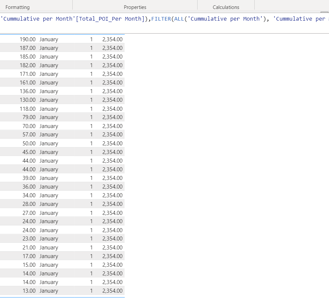Select the 185.00 cell
Screen dimensions: 329x299
tap(28, 57)
